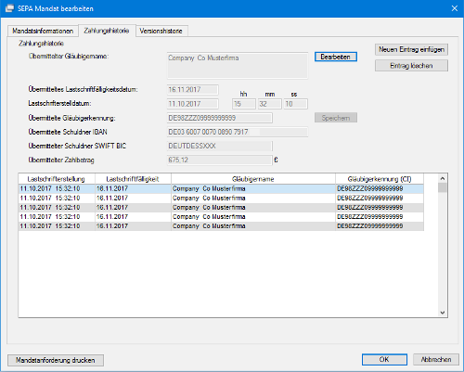Click Neuen Eintrag einfügen button
The height and width of the screenshot is (372, 464).
pyautogui.click(x=411, y=49)
